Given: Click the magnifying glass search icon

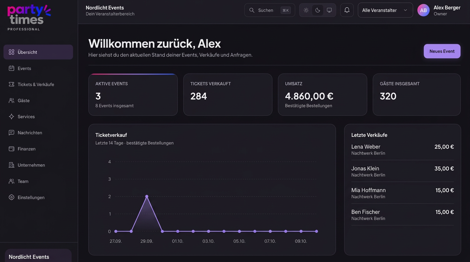Looking at the screenshot, I should click(x=252, y=10).
